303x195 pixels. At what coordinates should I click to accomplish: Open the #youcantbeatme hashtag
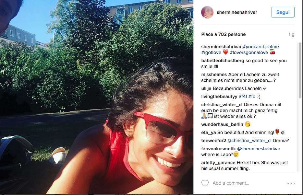click(x=261, y=47)
